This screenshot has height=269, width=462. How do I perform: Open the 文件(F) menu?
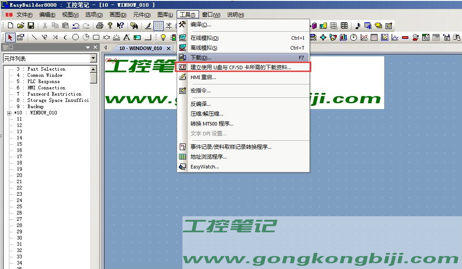24,15
